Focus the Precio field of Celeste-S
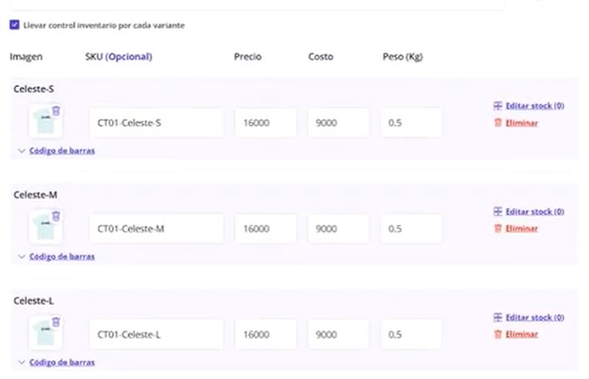The image size is (589, 379). [265, 123]
